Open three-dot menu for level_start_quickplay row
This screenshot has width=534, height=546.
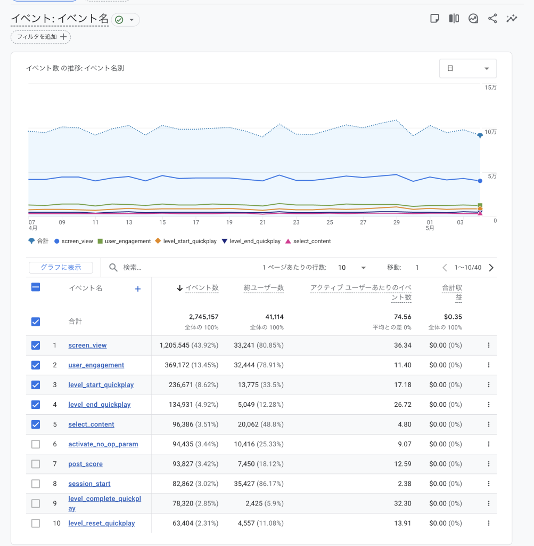488,385
